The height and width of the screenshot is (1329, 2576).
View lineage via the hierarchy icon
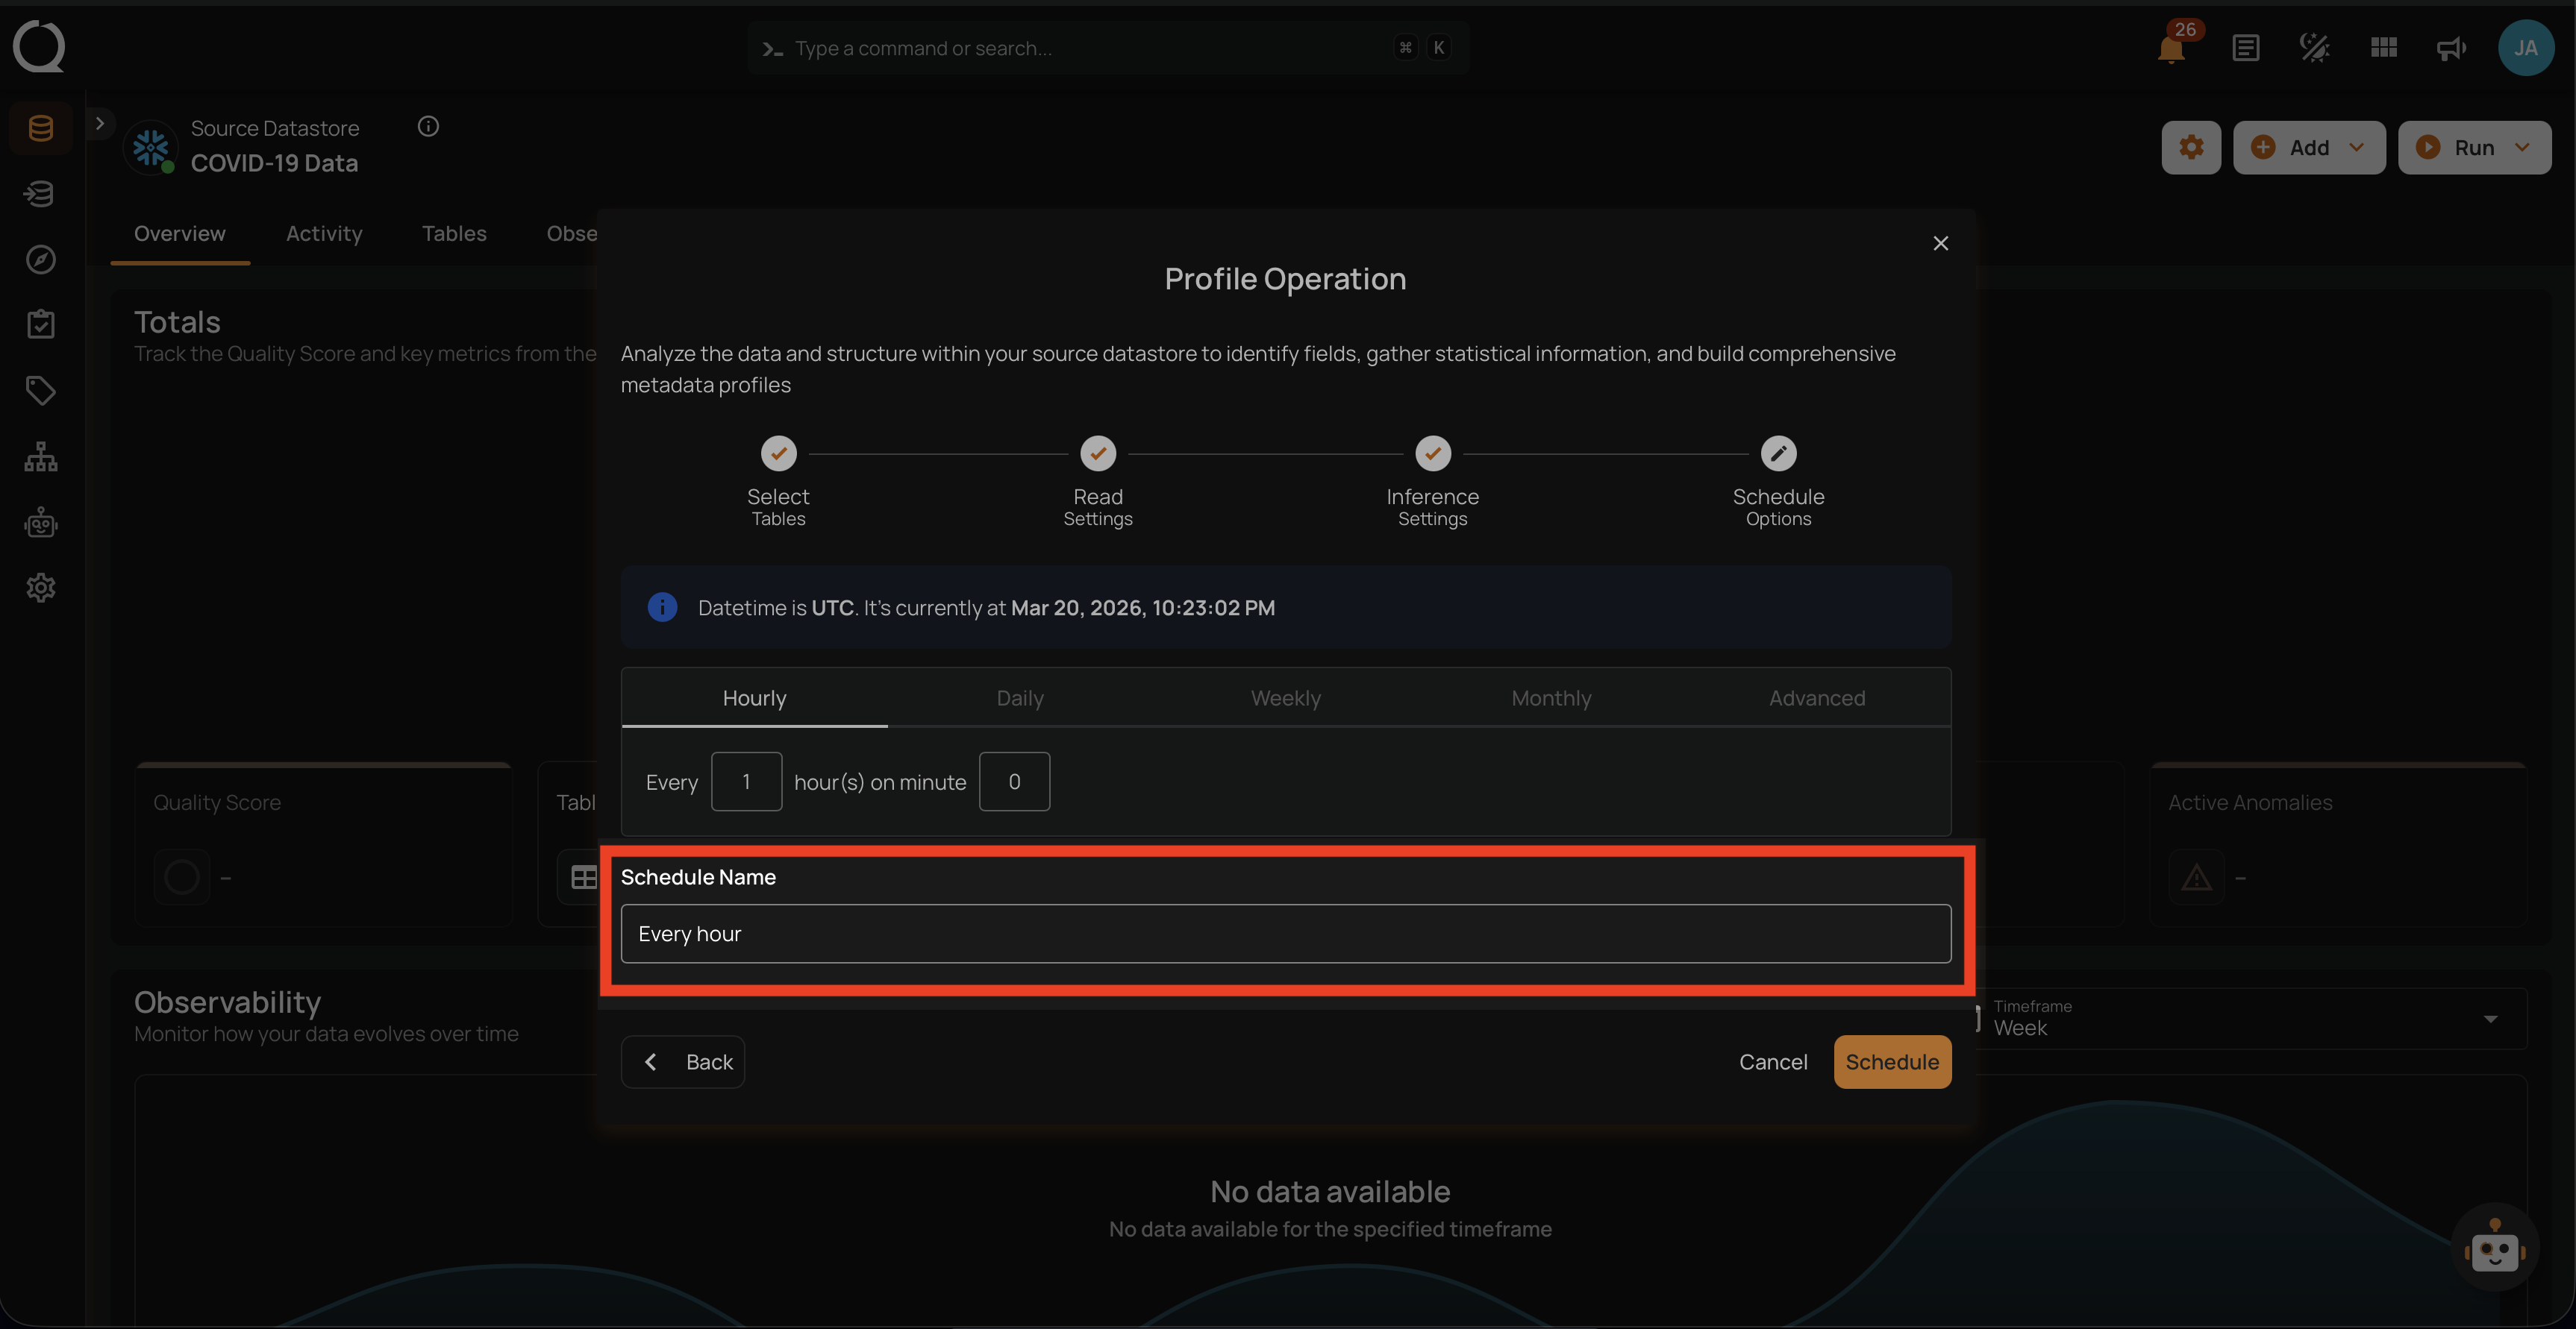(x=40, y=456)
